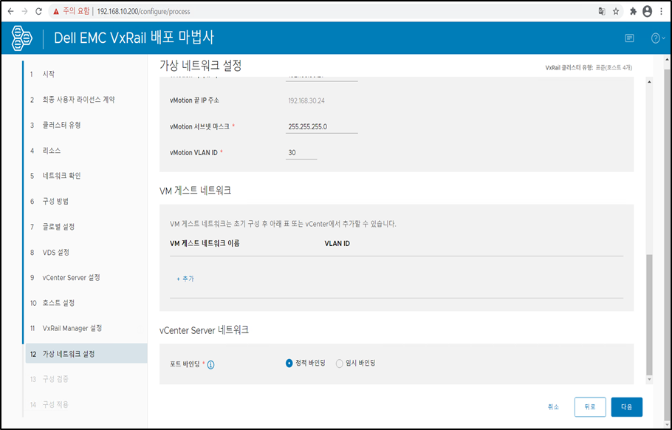The image size is (672, 430).
Task: Click the VLAN ID column header
Action: click(x=337, y=244)
